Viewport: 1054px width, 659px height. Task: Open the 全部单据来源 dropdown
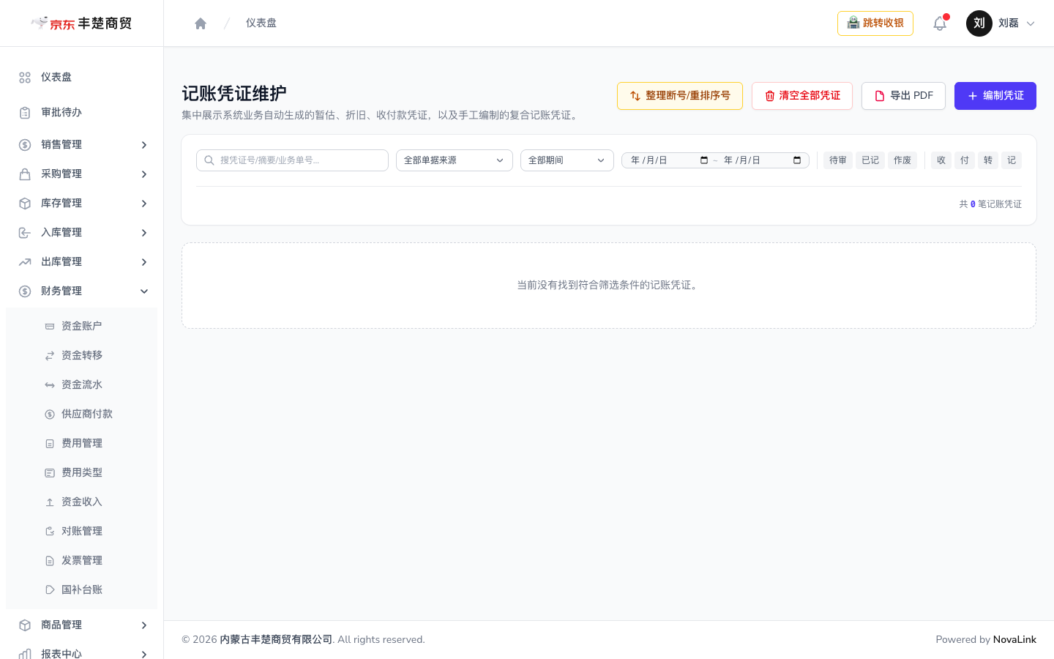[x=455, y=160]
